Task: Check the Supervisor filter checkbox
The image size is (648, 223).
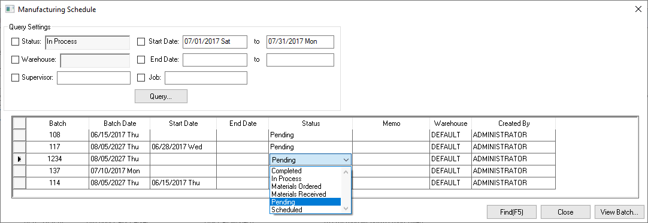Action: [x=16, y=78]
